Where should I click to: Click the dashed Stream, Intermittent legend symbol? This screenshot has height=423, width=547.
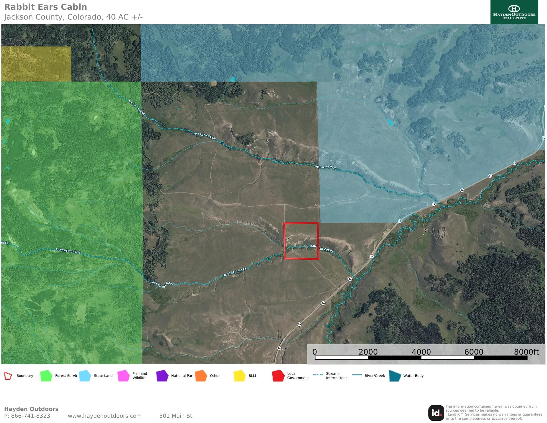pyautogui.click(x=318, y=375)
